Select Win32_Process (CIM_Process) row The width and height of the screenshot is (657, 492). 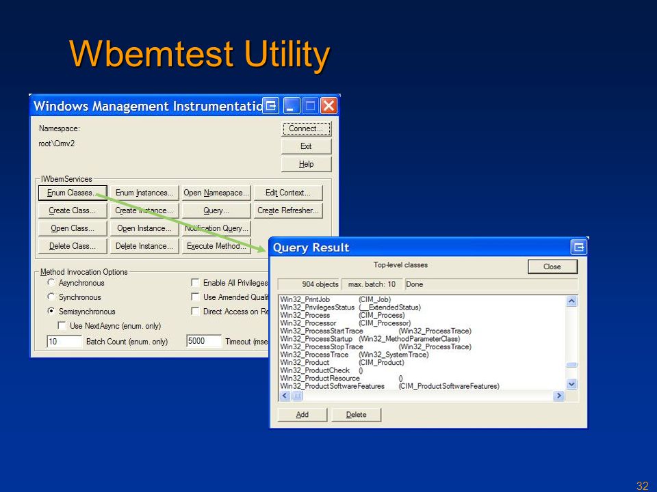pyautogui.click(x=422, y=315)
